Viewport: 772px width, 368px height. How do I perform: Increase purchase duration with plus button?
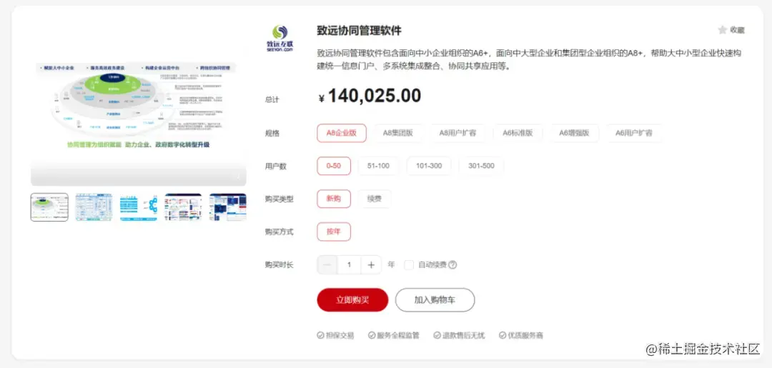371,264
